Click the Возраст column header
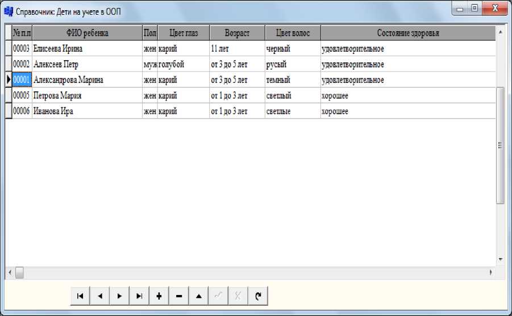Image resolution: width=512 pixels, height=316 pixels. (x=237, y=32)
